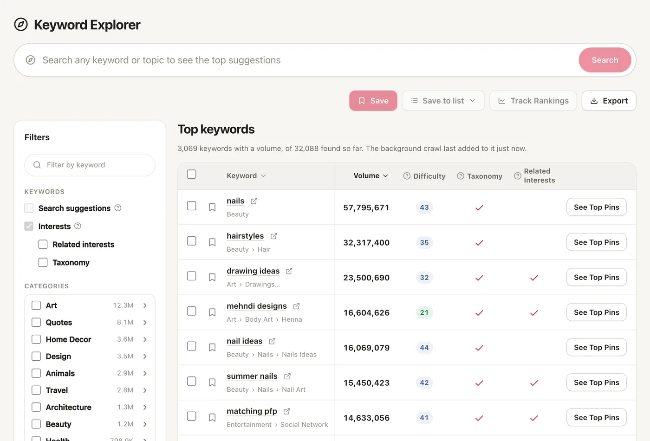Check the Home Decor category checkbox
Viewport: 650px width, 441px height.
pyautogui.click(x=36, y=339)
